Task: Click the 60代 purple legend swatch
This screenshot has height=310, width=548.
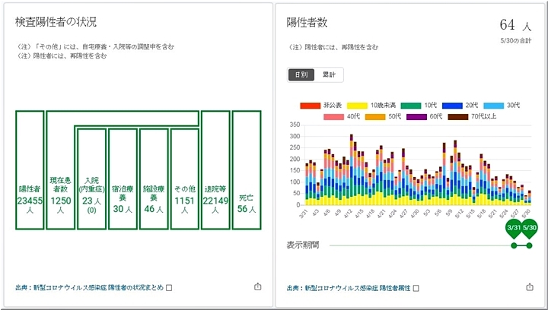Action: pos(416,116)
